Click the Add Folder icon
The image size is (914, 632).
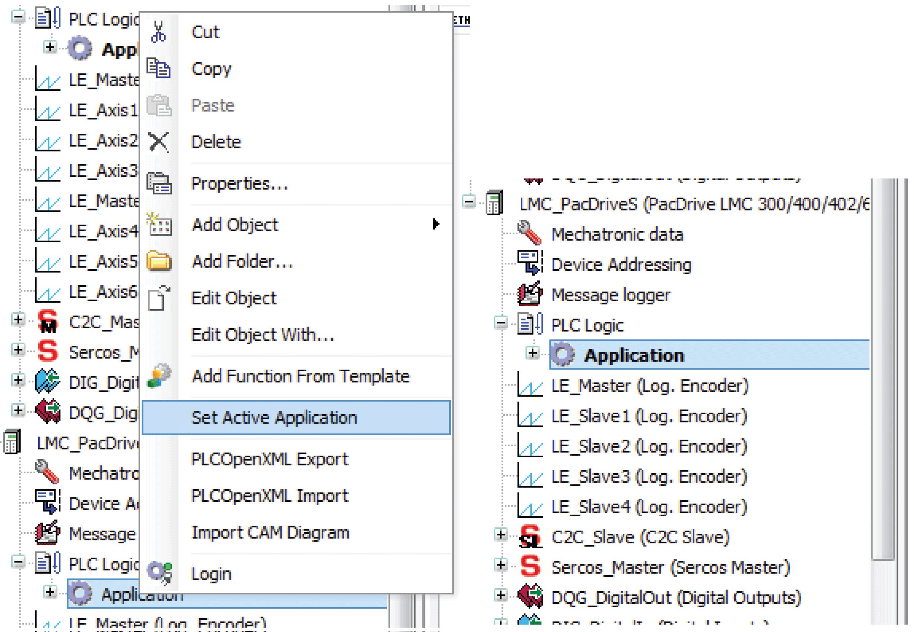click(x=159, y=261)
